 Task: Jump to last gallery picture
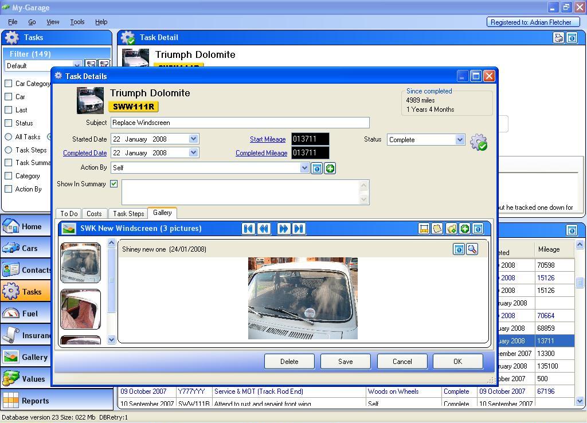299,229
